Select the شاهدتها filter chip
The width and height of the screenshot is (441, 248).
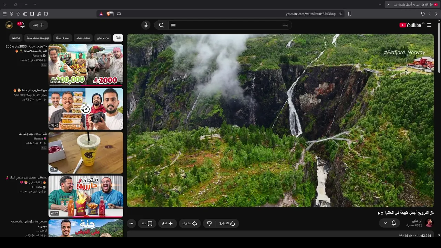point(16,38)
